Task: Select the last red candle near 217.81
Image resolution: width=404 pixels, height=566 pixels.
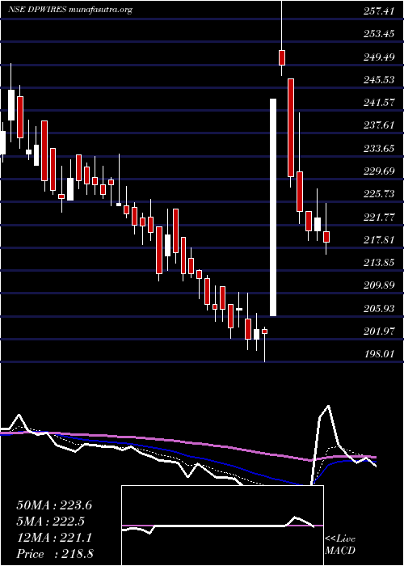Action: 326,237
